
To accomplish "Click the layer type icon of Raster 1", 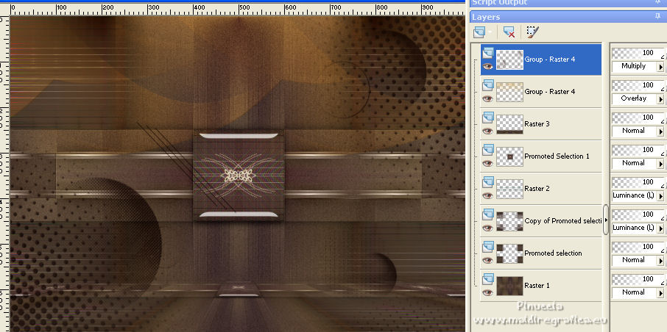I will point(488,279).
